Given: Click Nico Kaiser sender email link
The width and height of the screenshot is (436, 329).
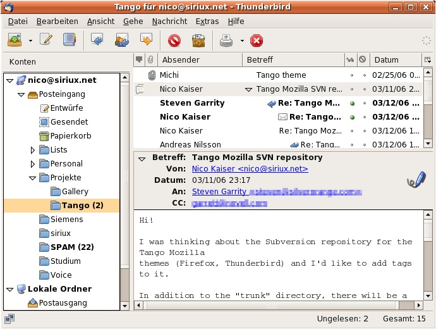Looking at the screenshot, I should [x=250, y=169].
